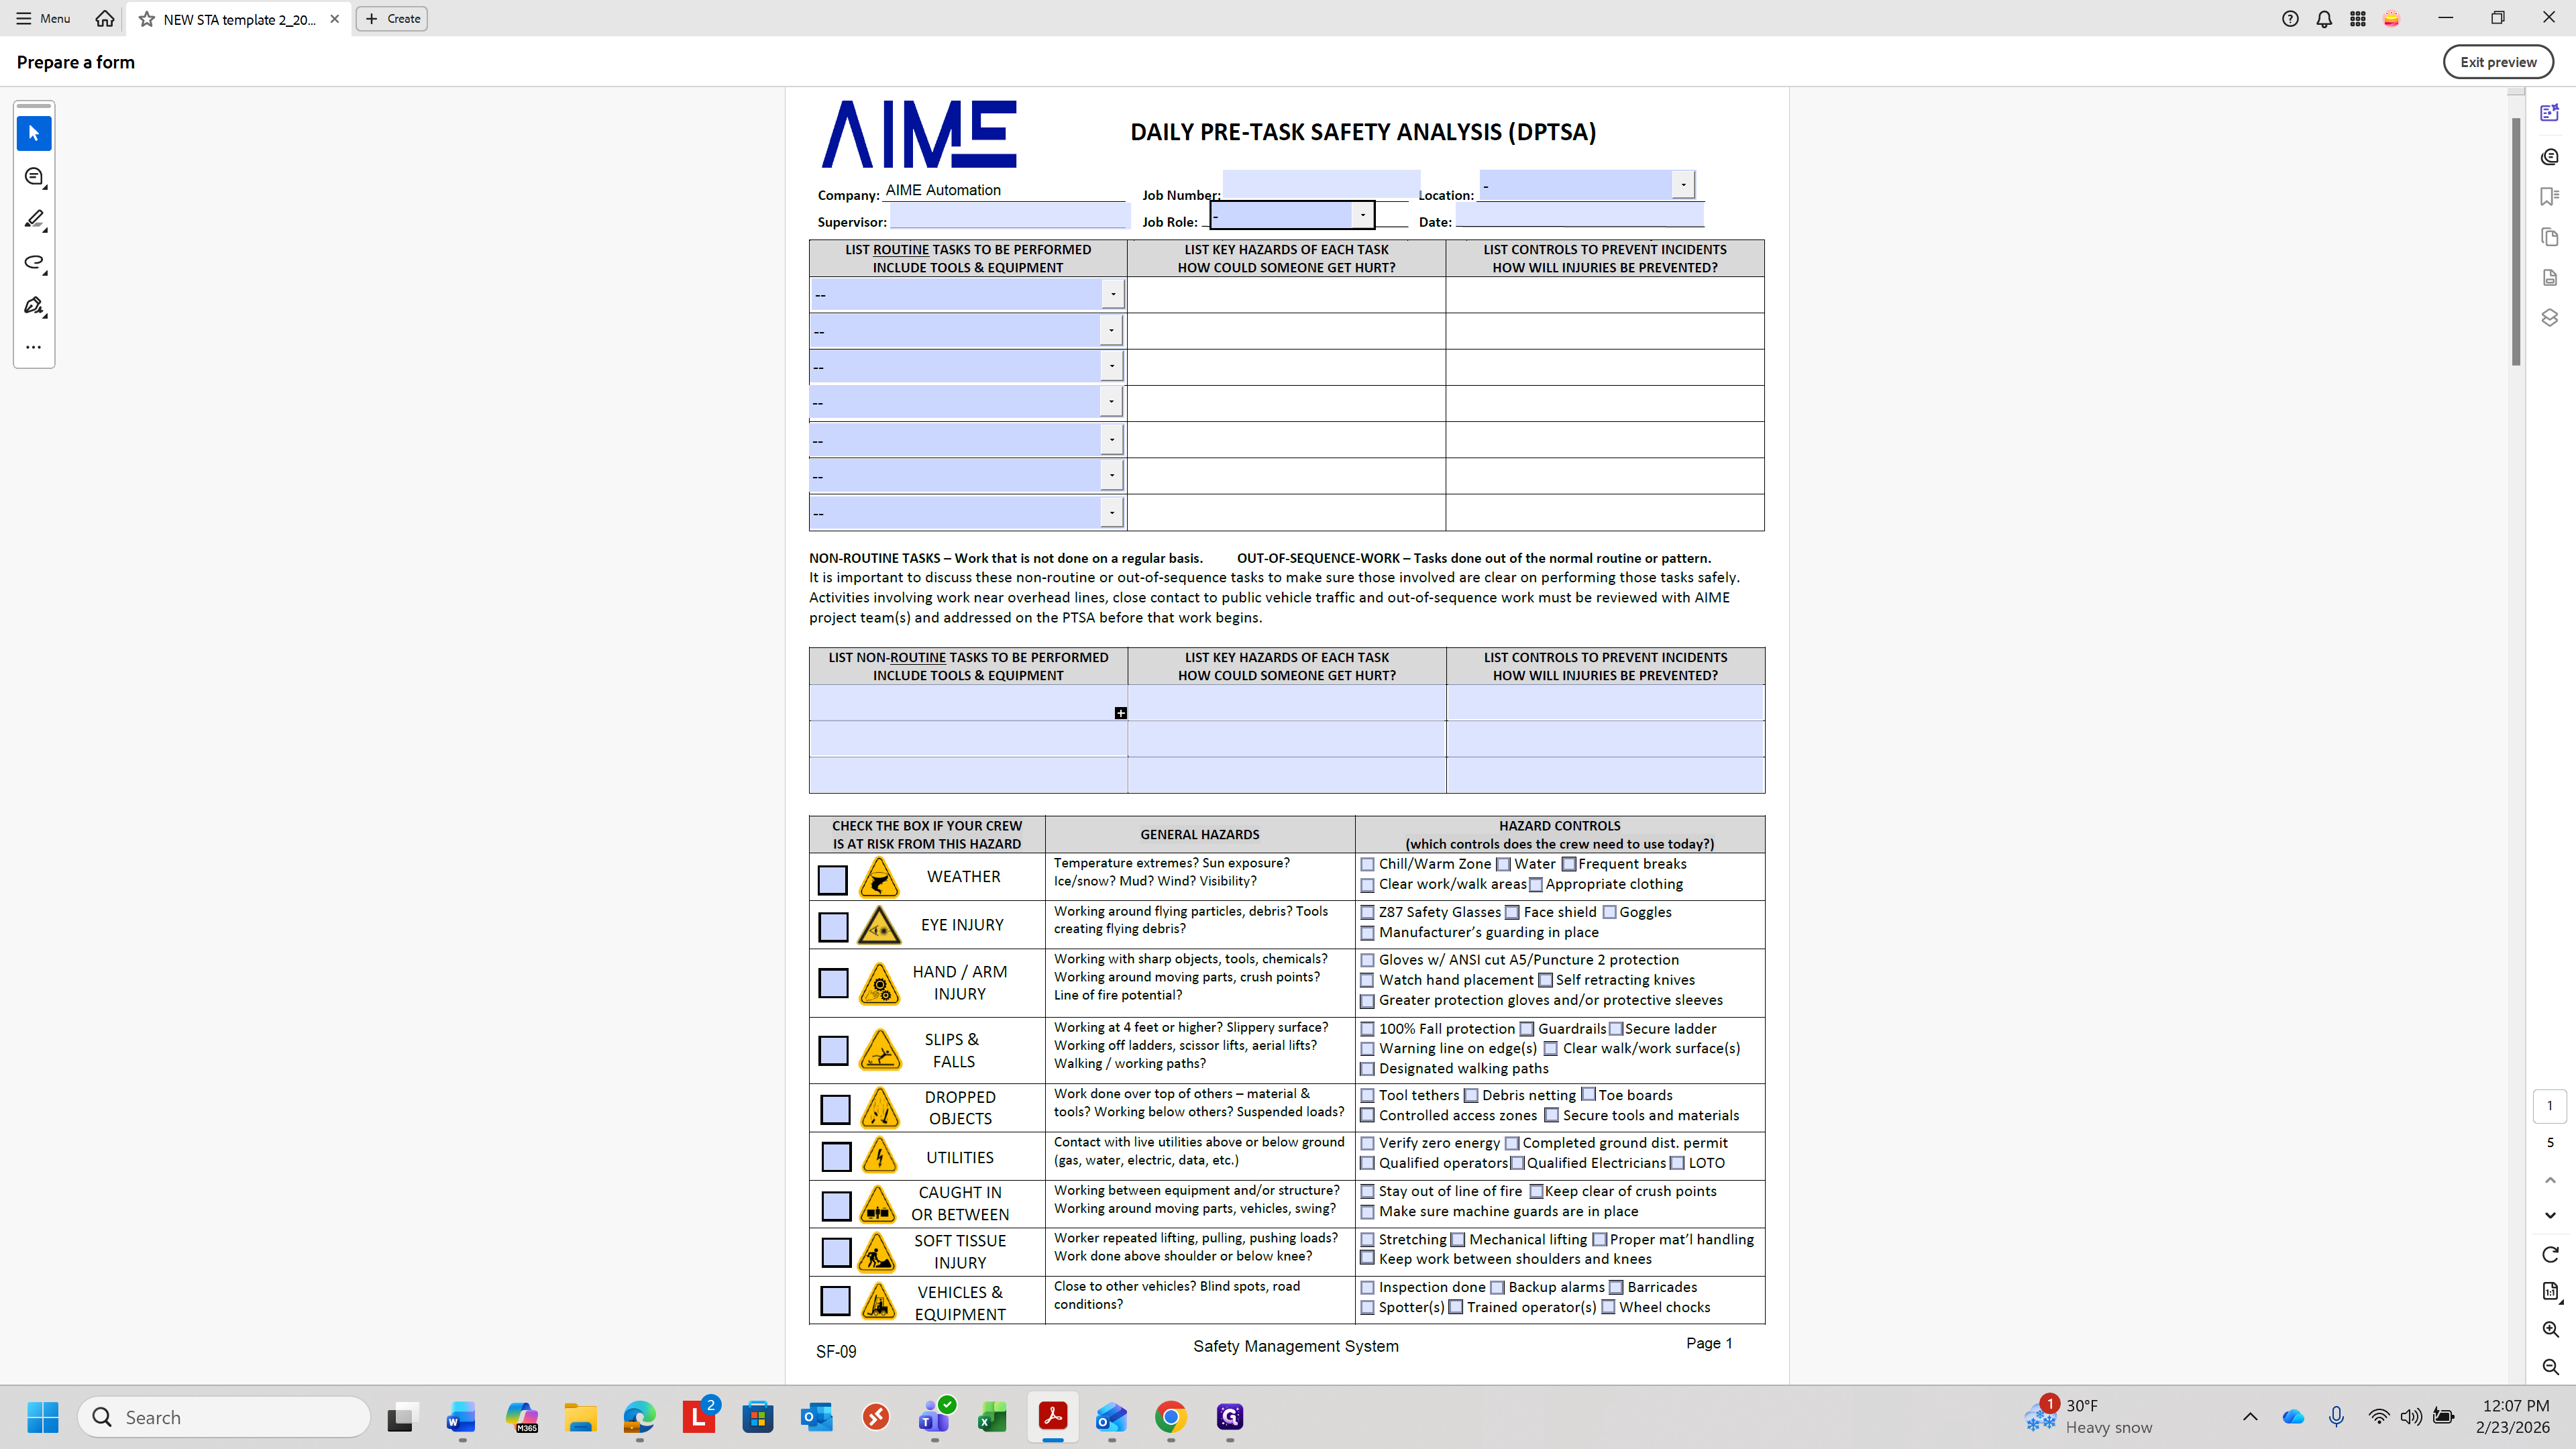2576x1449 pixels.
Task: Open the layers panel icon
Action: pos(2549,317)
